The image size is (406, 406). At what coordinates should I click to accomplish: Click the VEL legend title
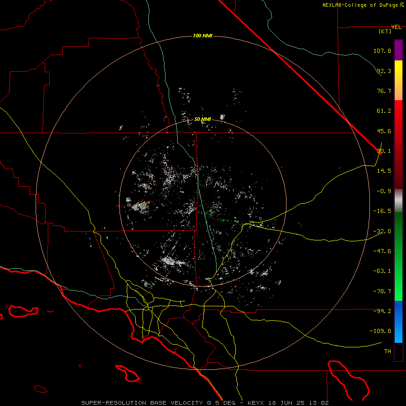[x=396, y=27]
